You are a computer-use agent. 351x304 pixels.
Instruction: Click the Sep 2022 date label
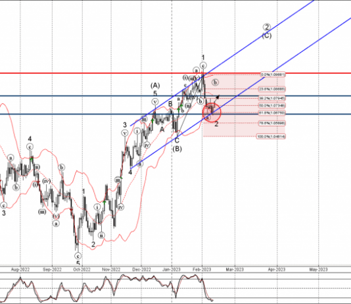(x=52, y=270)
